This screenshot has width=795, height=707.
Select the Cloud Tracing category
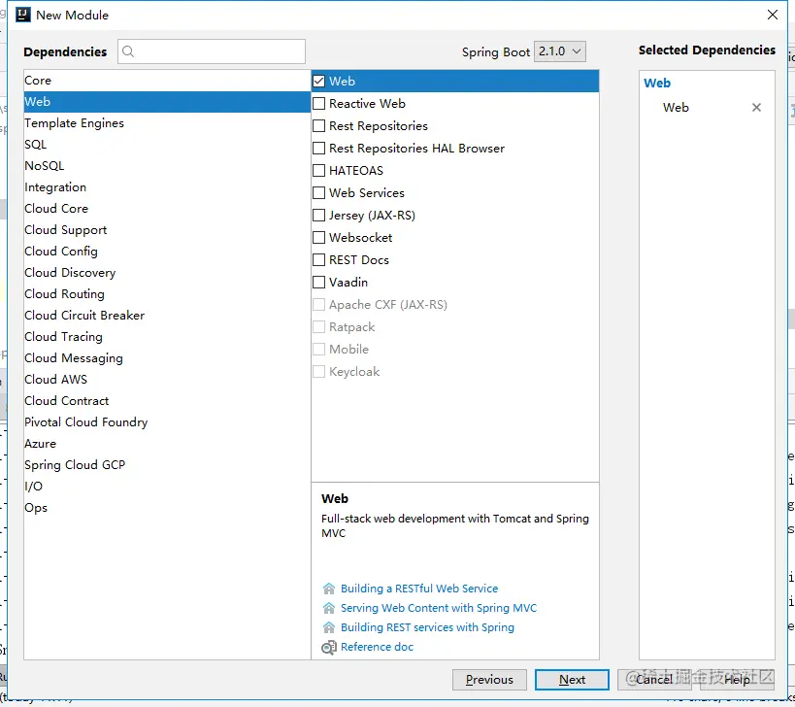pos(167,337)
